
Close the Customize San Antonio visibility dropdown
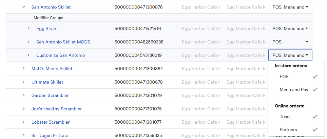290,55
